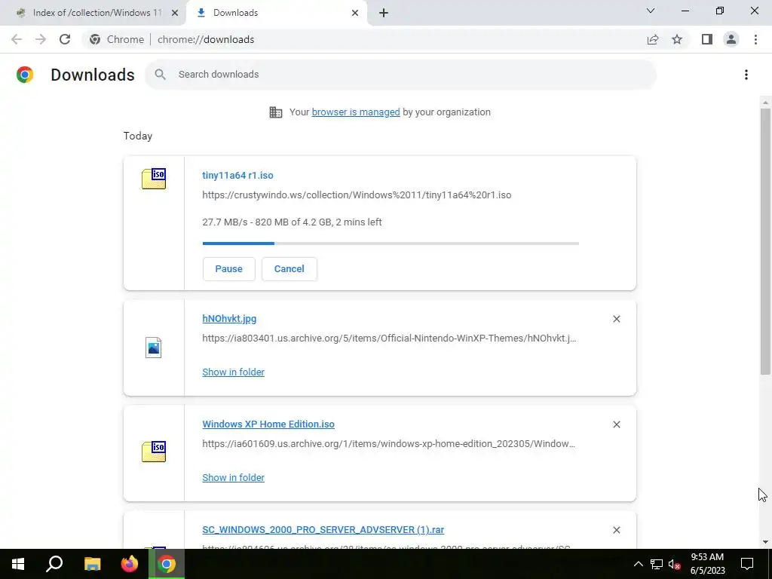The image size is (772, 579).
Task: Click the browser forward arrow
Action: tap(41, 39)
